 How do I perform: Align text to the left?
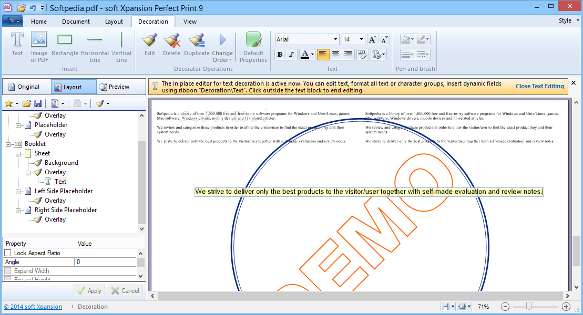(x=323, y=55)
